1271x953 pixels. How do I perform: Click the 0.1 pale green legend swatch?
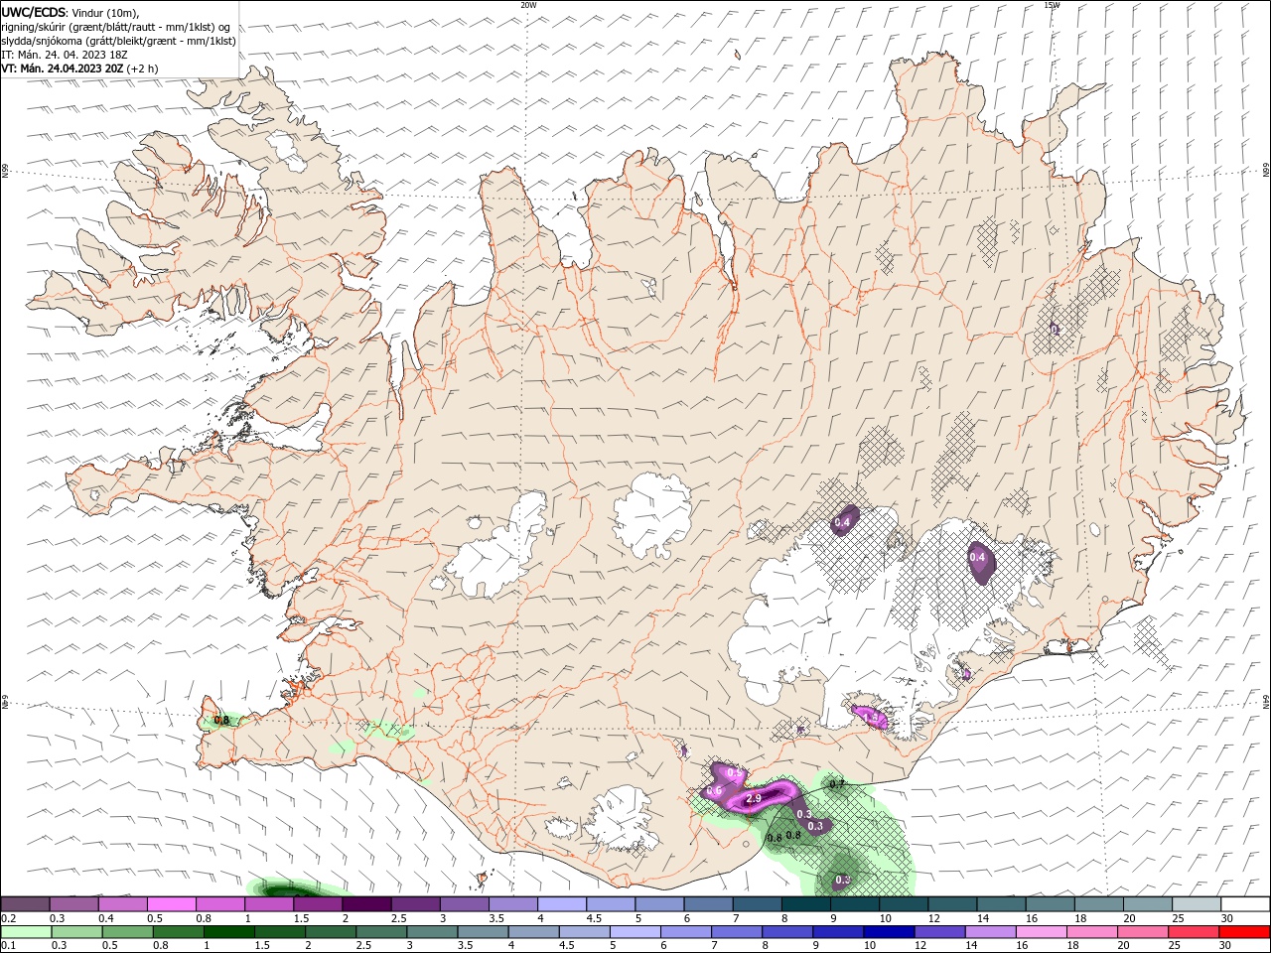(26, 932)
